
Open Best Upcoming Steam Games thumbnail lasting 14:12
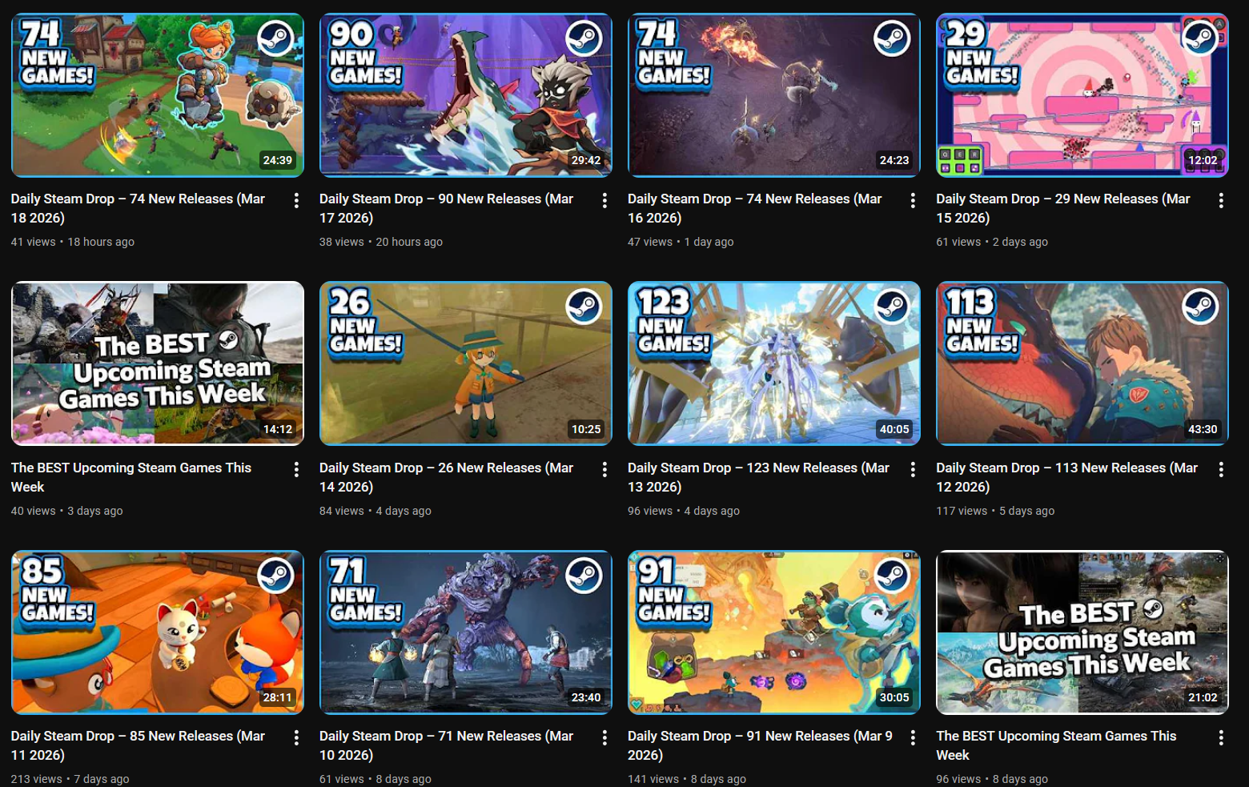(158, 363)
